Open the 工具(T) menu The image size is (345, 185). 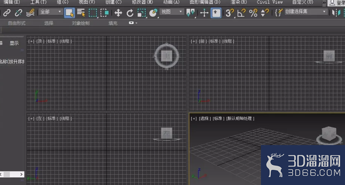(x=38, y=2)
